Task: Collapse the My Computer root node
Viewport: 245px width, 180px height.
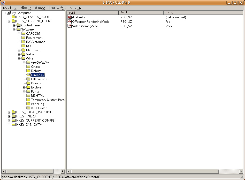Action: [4, 13]
